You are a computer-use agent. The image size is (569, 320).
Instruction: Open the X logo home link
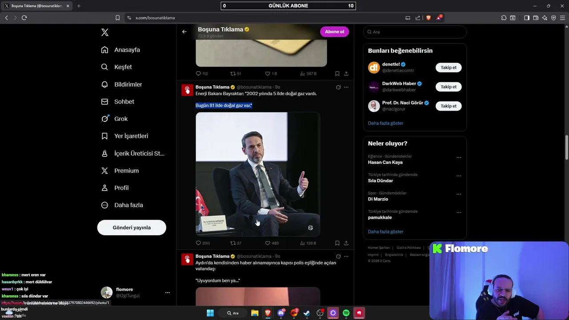[x=105, y=32]
